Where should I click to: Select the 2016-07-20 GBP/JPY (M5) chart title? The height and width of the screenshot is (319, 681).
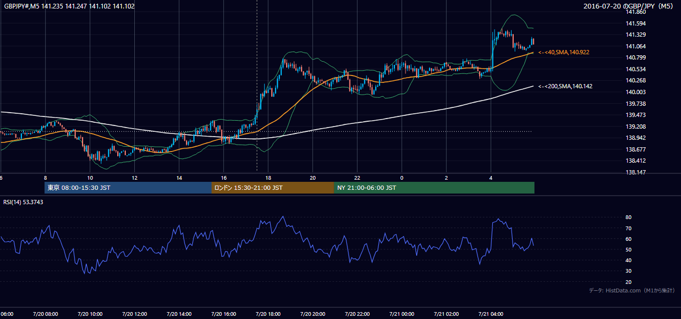click(629, 6)
